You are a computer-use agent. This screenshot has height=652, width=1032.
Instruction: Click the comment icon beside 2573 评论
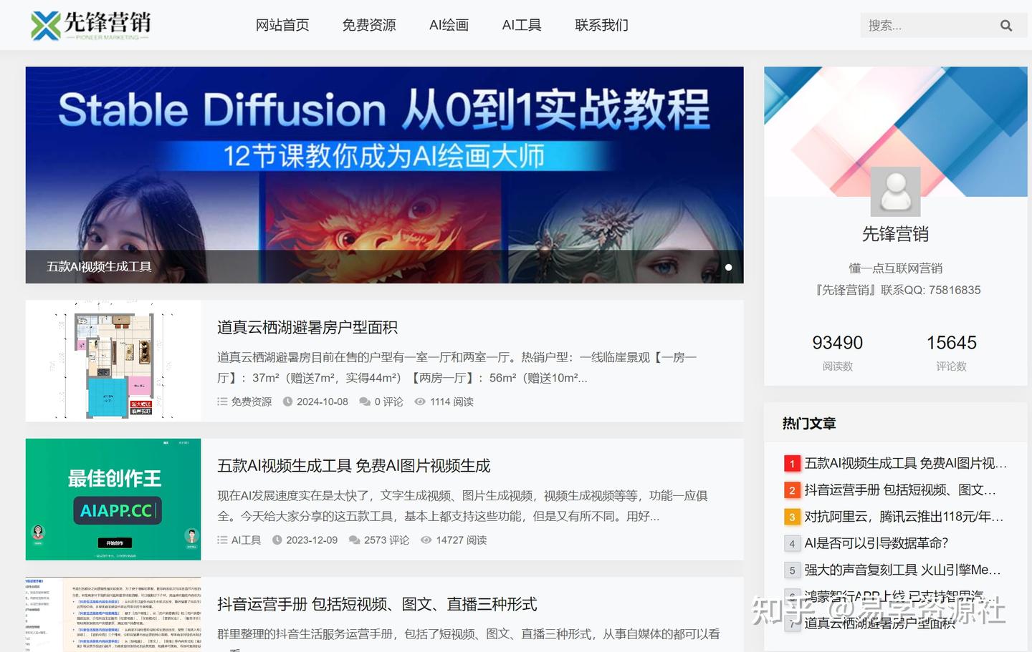tap(354, 540)
